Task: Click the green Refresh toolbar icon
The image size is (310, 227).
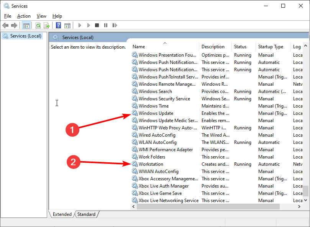Action: point(38,25)
